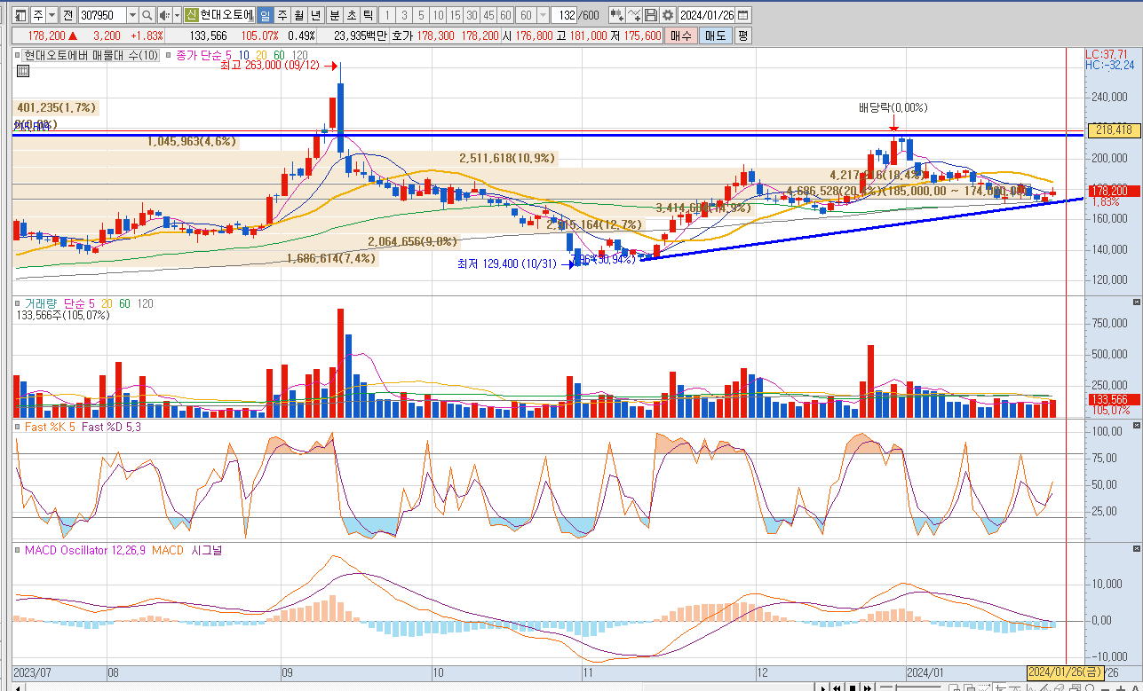1143x691 pixels.
Task: Select the 주 weekly period button
Action: tap(282, 15)
